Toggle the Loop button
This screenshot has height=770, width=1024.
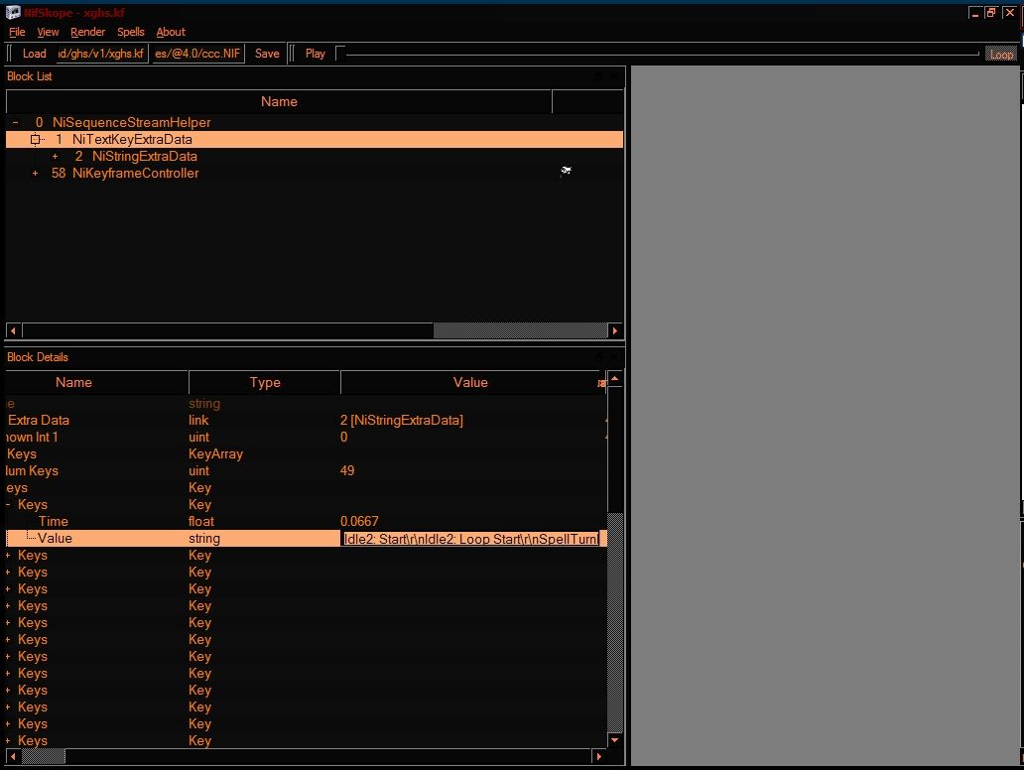(1001, 55)
